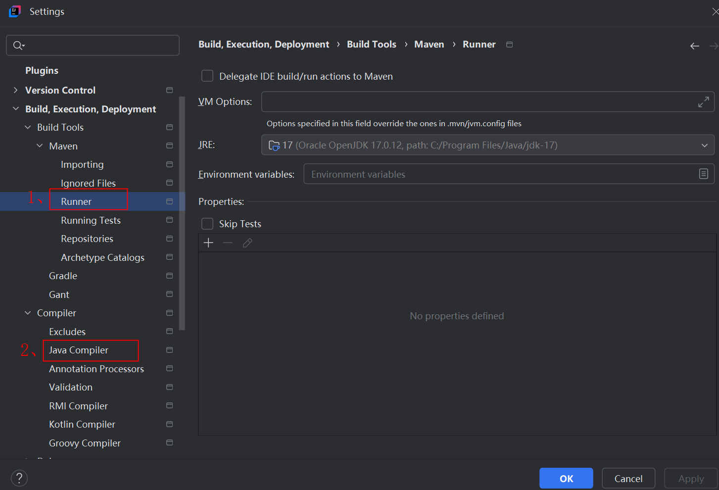This screenshot has height=490, width=719.
Task: Expand the Version Control tree node
Action: coord(15,90)
